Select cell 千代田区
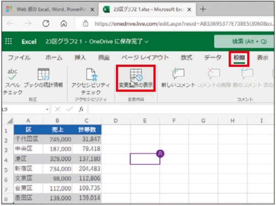 (28, 139)
